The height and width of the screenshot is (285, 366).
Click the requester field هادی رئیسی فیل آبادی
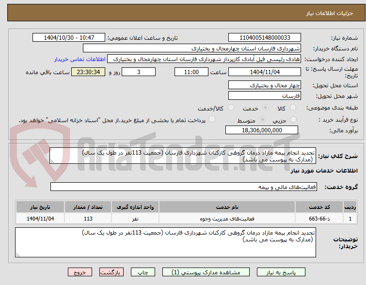click(204, 59)
